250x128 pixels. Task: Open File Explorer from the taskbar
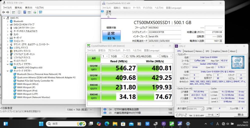(115, 124)
